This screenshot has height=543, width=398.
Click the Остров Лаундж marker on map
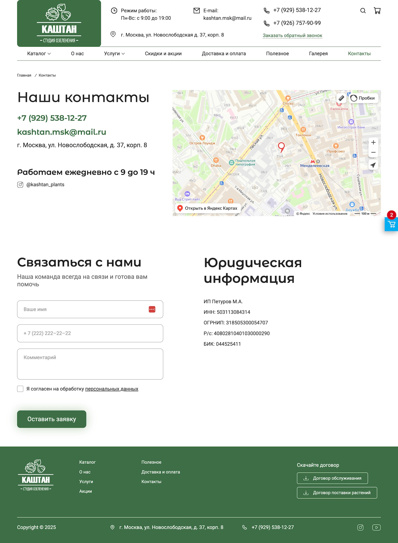tap(202, 138)
